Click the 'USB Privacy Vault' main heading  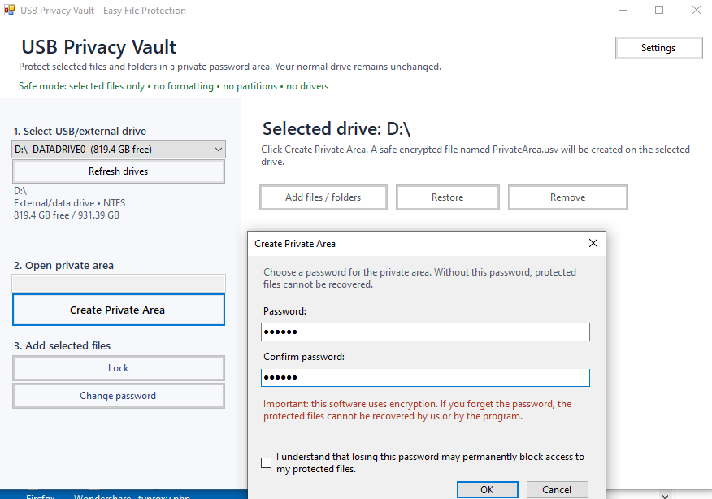click(99, 47)
